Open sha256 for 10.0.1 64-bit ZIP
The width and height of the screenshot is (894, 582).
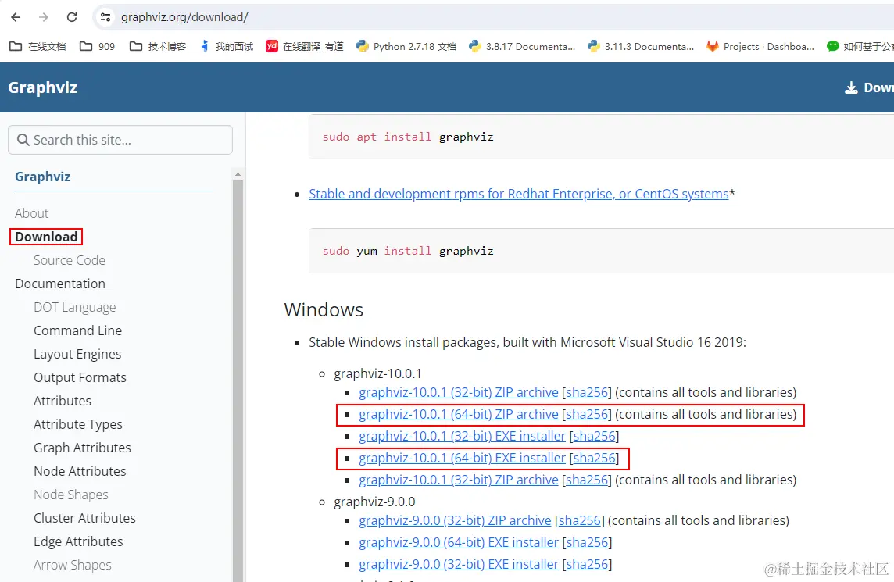(x=587, y=414)
